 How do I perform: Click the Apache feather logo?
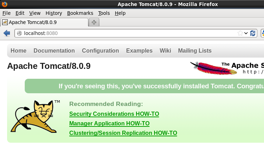click(213, 68)
